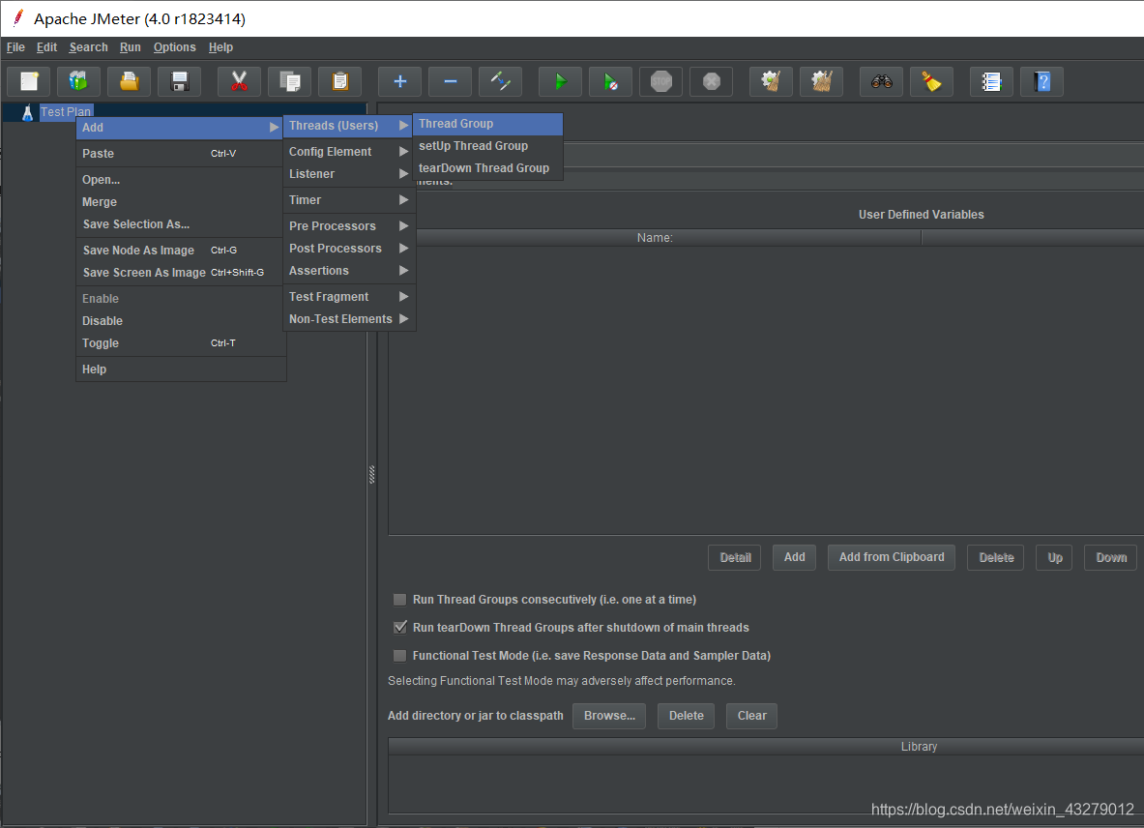
Task: Select Merge in context menu
Action: pyautogui.click(x=180, y=202)
